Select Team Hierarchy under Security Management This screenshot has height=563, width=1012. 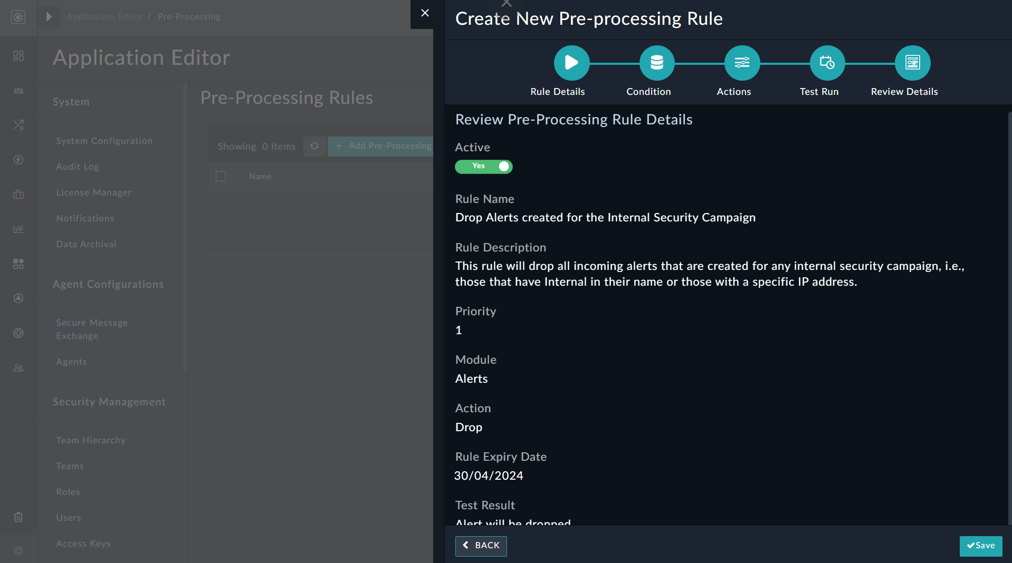coord(90,440)
